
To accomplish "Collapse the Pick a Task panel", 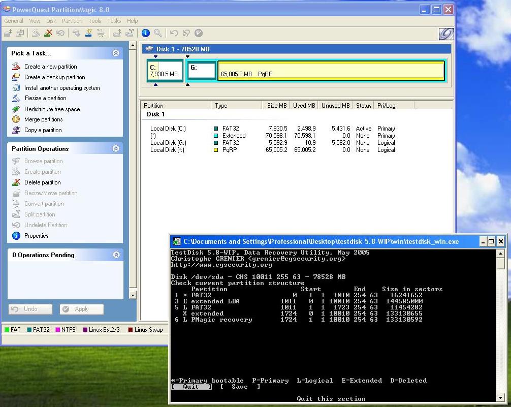I will pos(116,53).
